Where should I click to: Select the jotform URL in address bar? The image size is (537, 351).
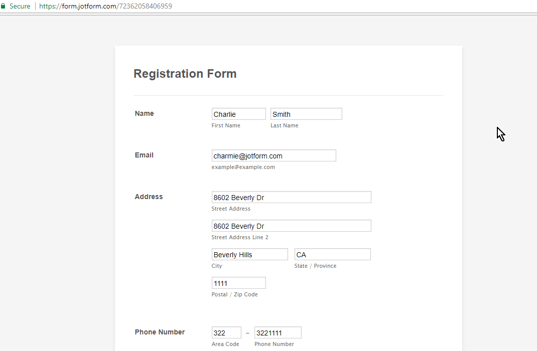pyautogui.click(x=105, y=7)
